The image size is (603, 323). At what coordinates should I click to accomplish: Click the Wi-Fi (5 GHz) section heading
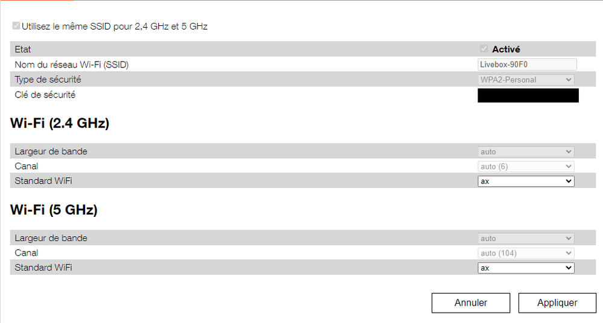tap(54, 210)
